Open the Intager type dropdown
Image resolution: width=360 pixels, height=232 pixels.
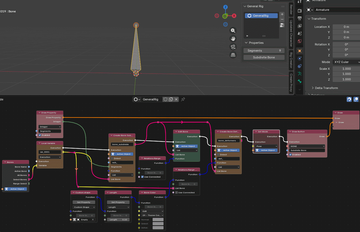coord(50,127)
